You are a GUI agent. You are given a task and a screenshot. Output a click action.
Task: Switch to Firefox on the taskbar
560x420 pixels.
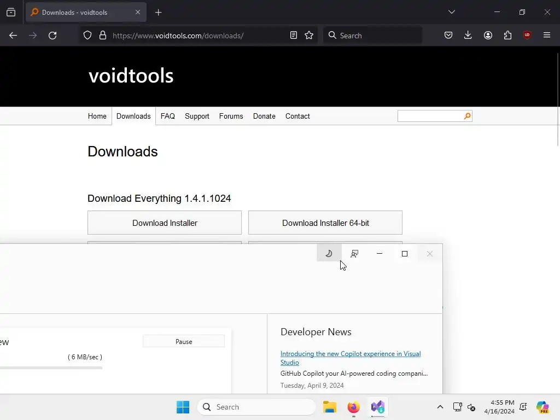point(354,407)
